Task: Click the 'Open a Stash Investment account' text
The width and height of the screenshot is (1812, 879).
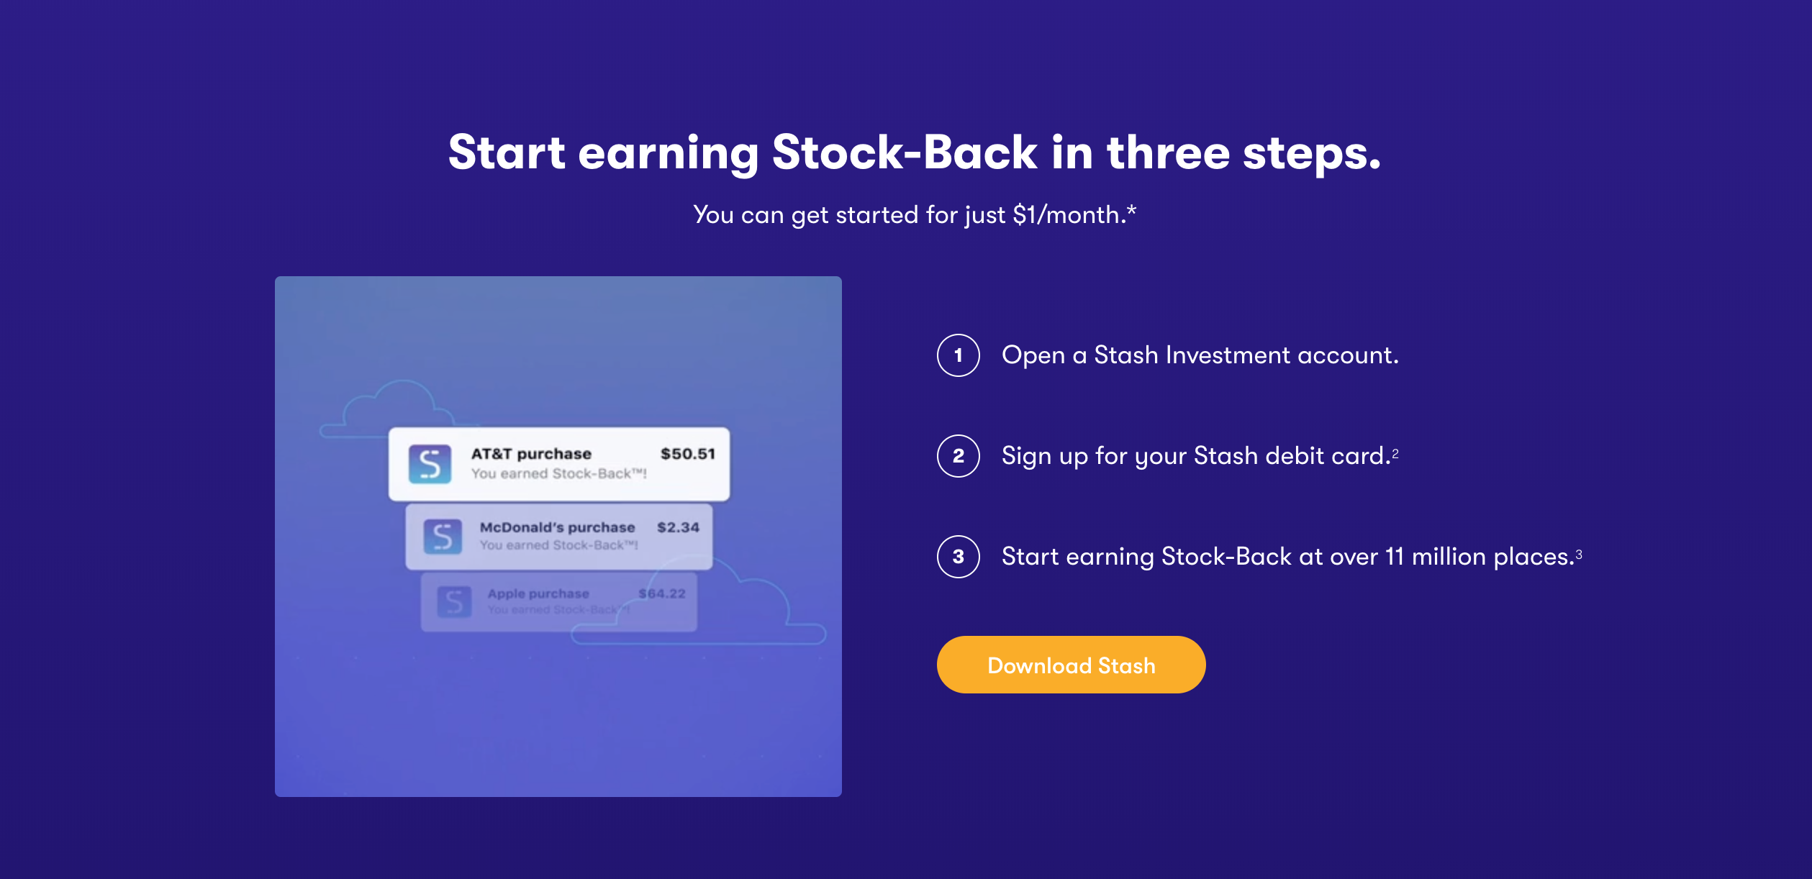Action: coord(1200,355)
